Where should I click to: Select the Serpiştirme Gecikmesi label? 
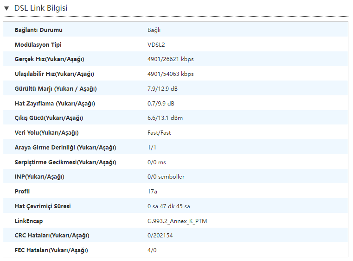[65, 162]
